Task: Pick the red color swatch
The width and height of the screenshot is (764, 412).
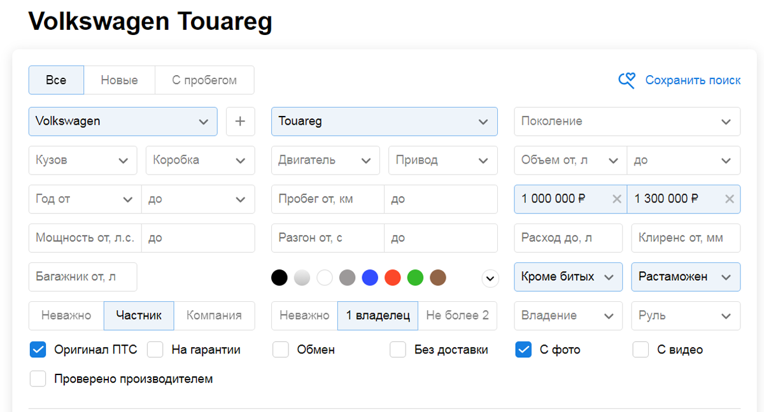Action: (x=393, y=278)
